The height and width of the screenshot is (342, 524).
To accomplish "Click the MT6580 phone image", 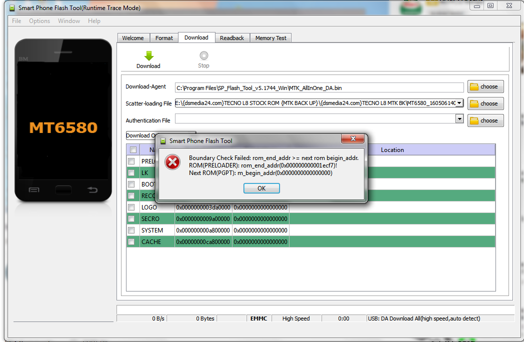I will pos(63,120).
